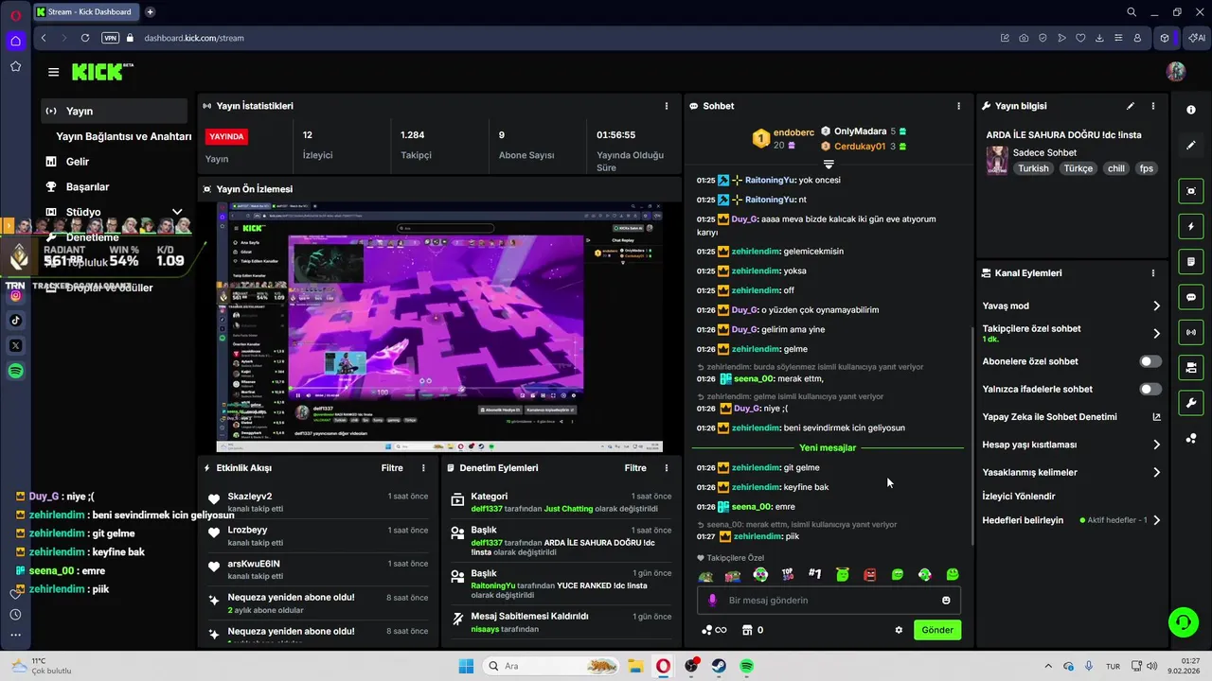Screen dimensions: 1212x681
Task: Open Sohbet panel three-dot options
Action: coord(958,106)
